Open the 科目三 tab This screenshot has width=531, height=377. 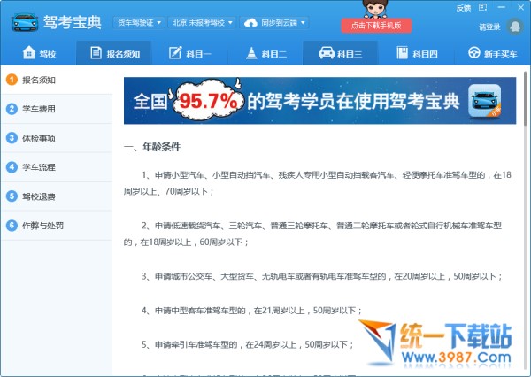coord(341,53)
